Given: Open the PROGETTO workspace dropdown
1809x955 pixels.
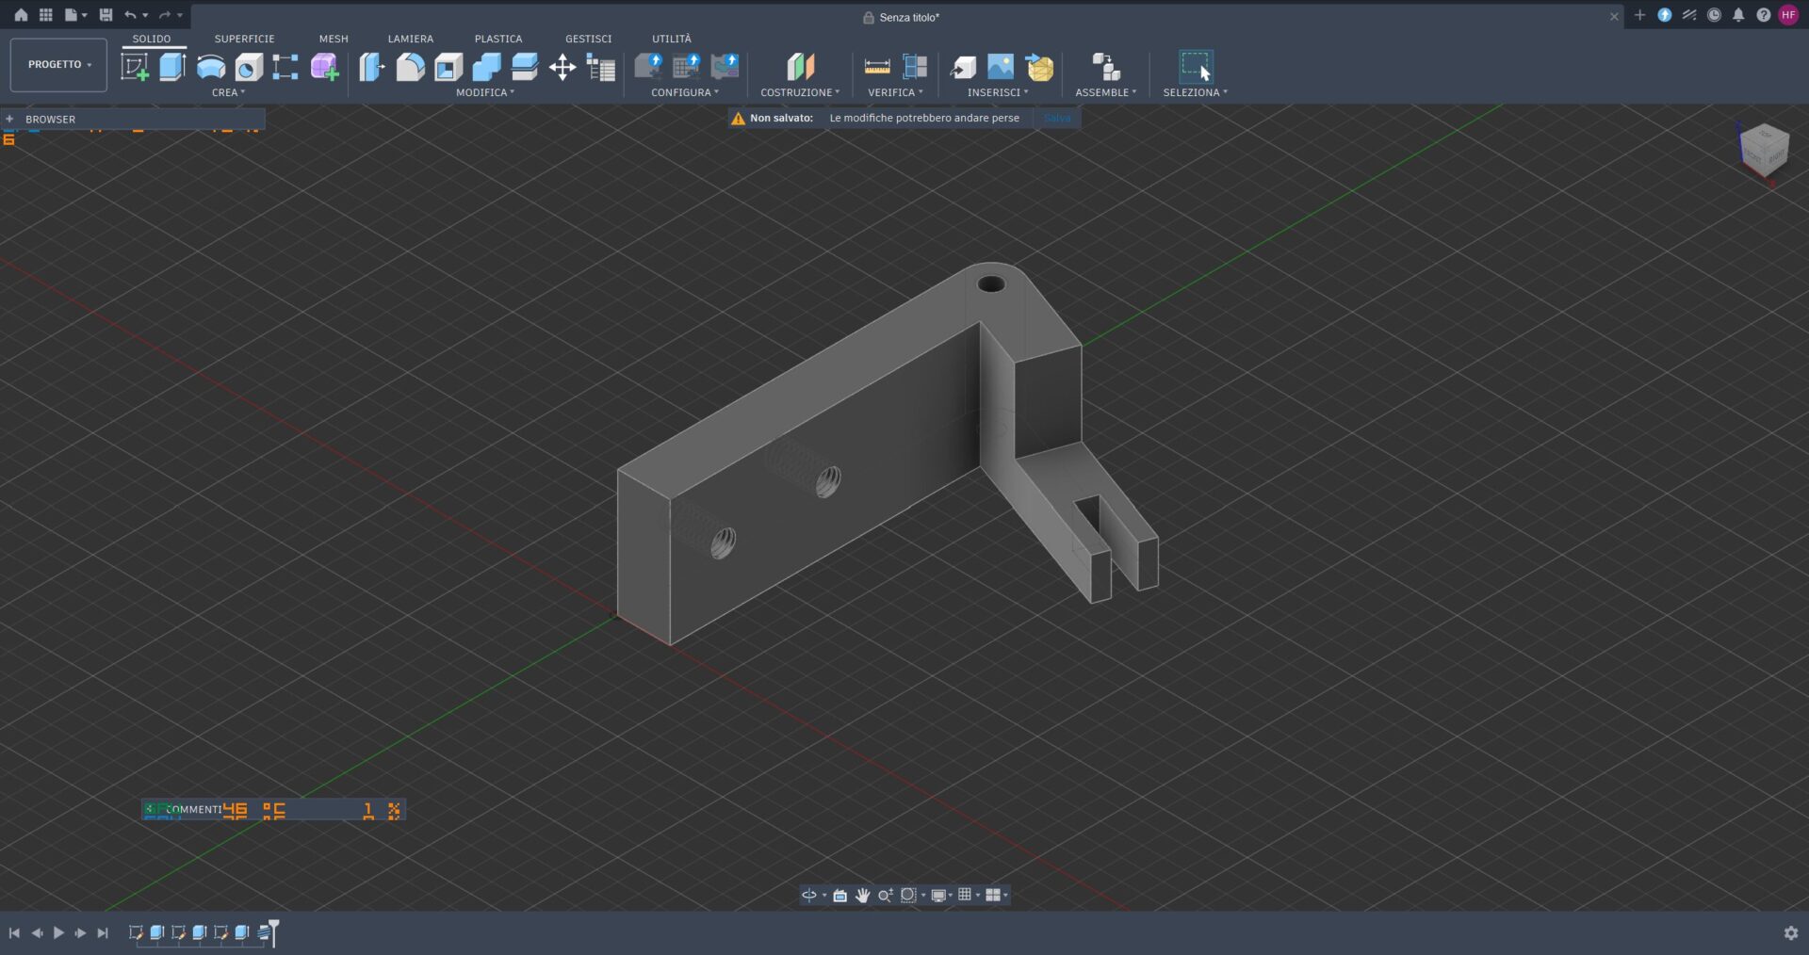Looking at the screenshot, I should (58, 65).
